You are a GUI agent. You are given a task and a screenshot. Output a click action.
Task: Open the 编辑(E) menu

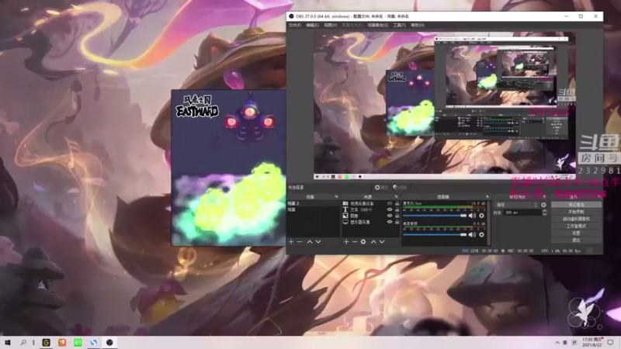pos(313,25)
